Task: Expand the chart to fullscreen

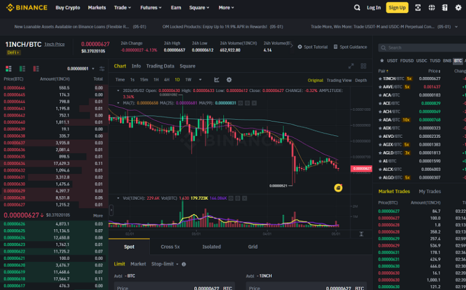Action: coord(351,66)
